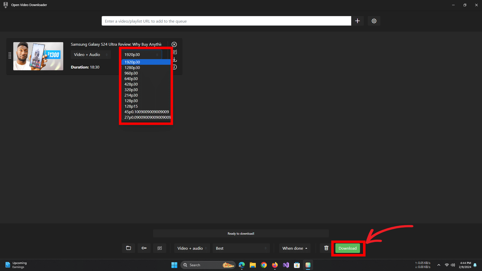Viewport: 482px width, 271px height.
Task: Choose 640p30 resolution option
Action: point(131,79)
